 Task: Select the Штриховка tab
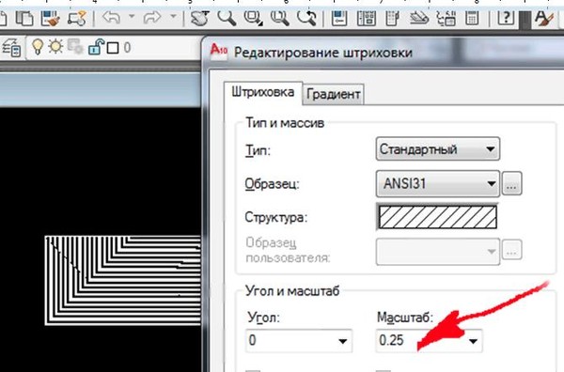pos(263,92)
